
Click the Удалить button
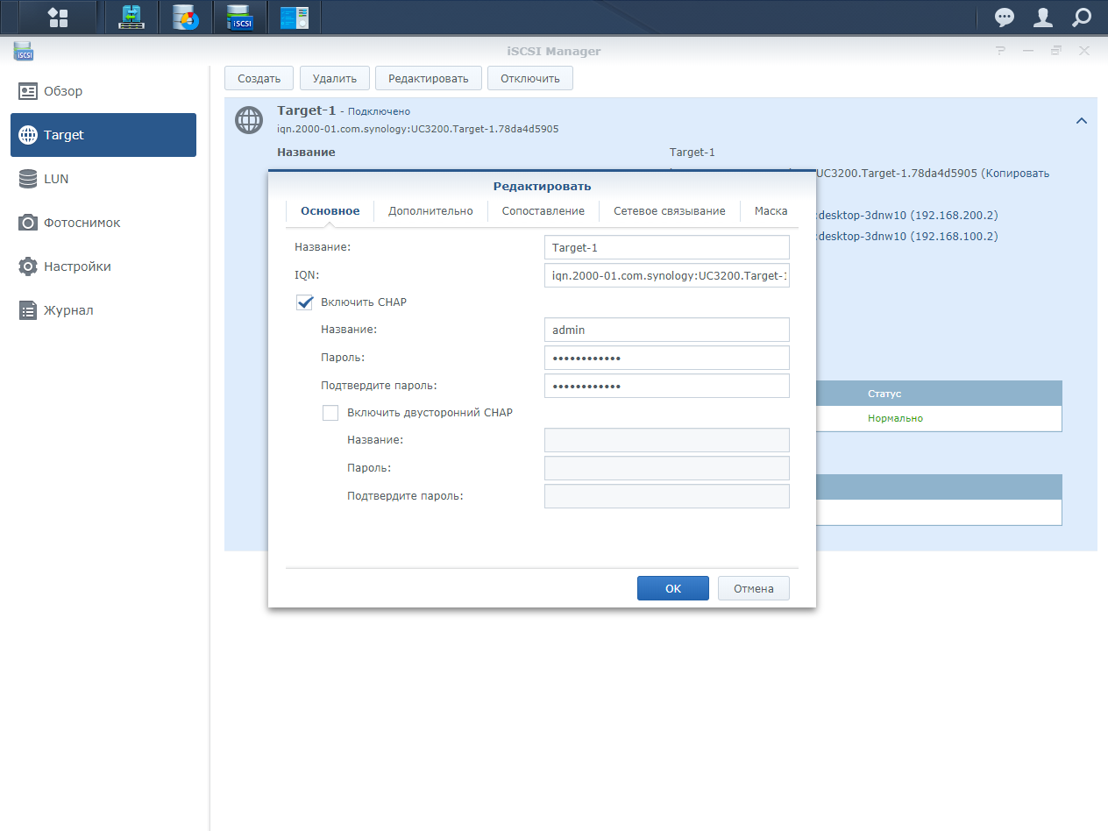[335, 78]
